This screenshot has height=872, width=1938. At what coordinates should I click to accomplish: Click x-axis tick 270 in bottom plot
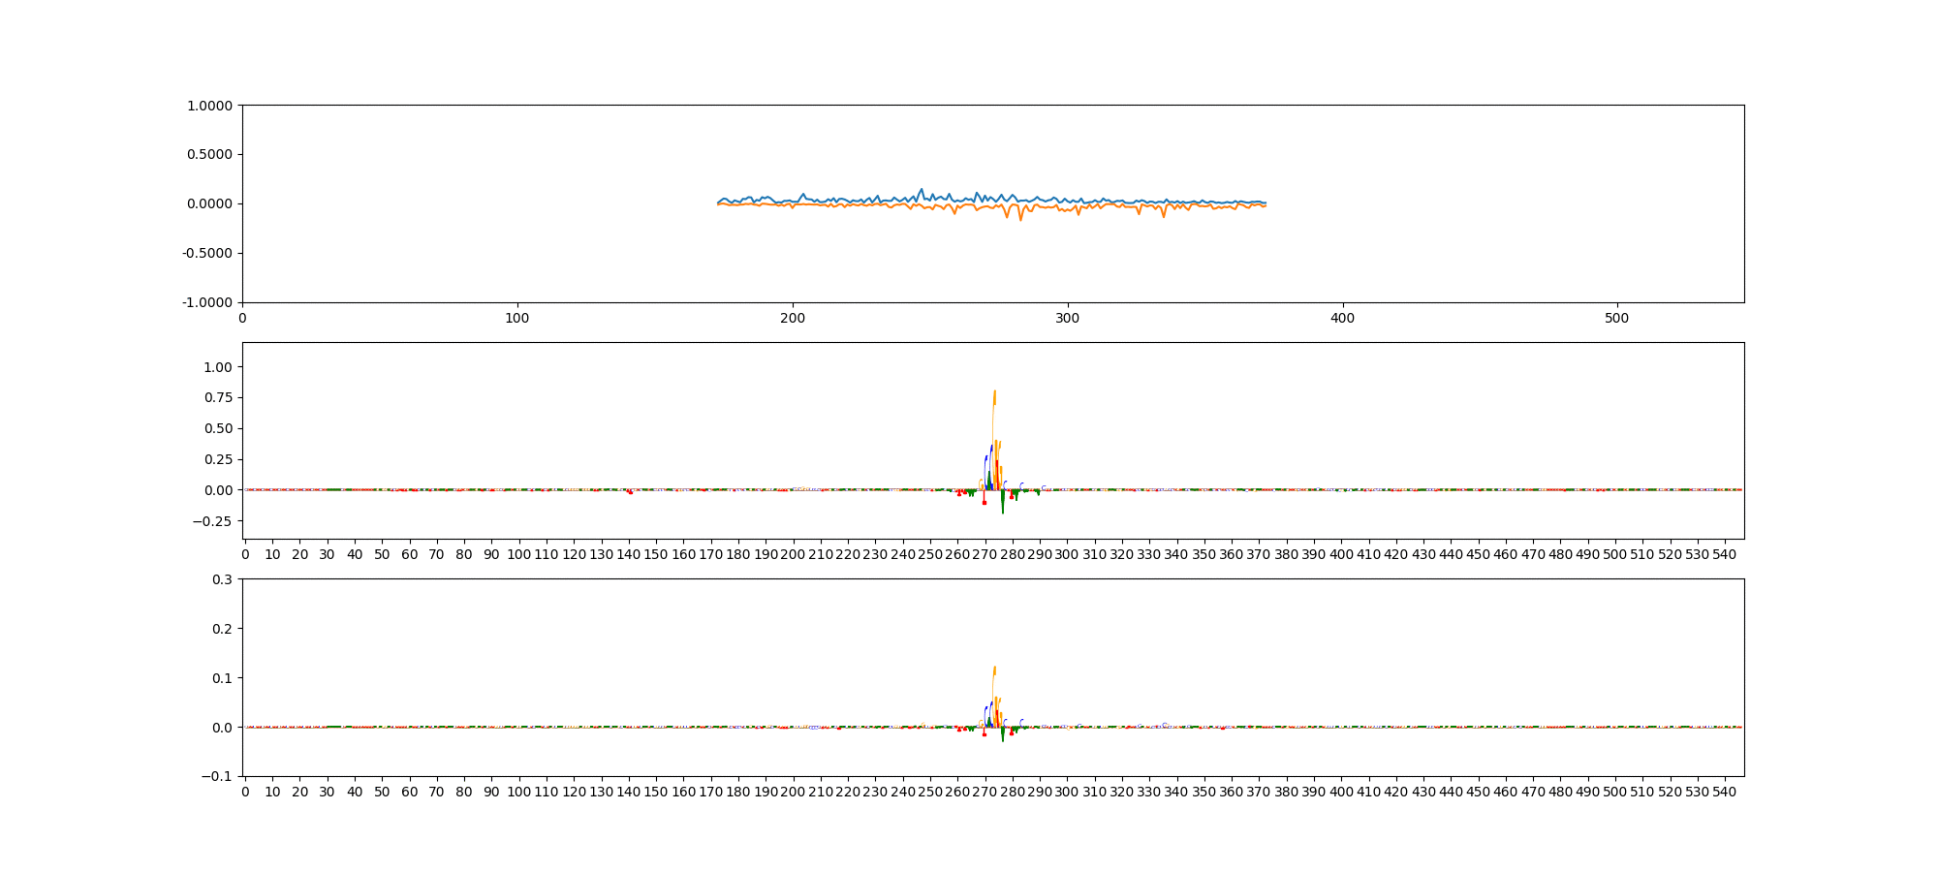pyautogui.click(x=985, y=792)
